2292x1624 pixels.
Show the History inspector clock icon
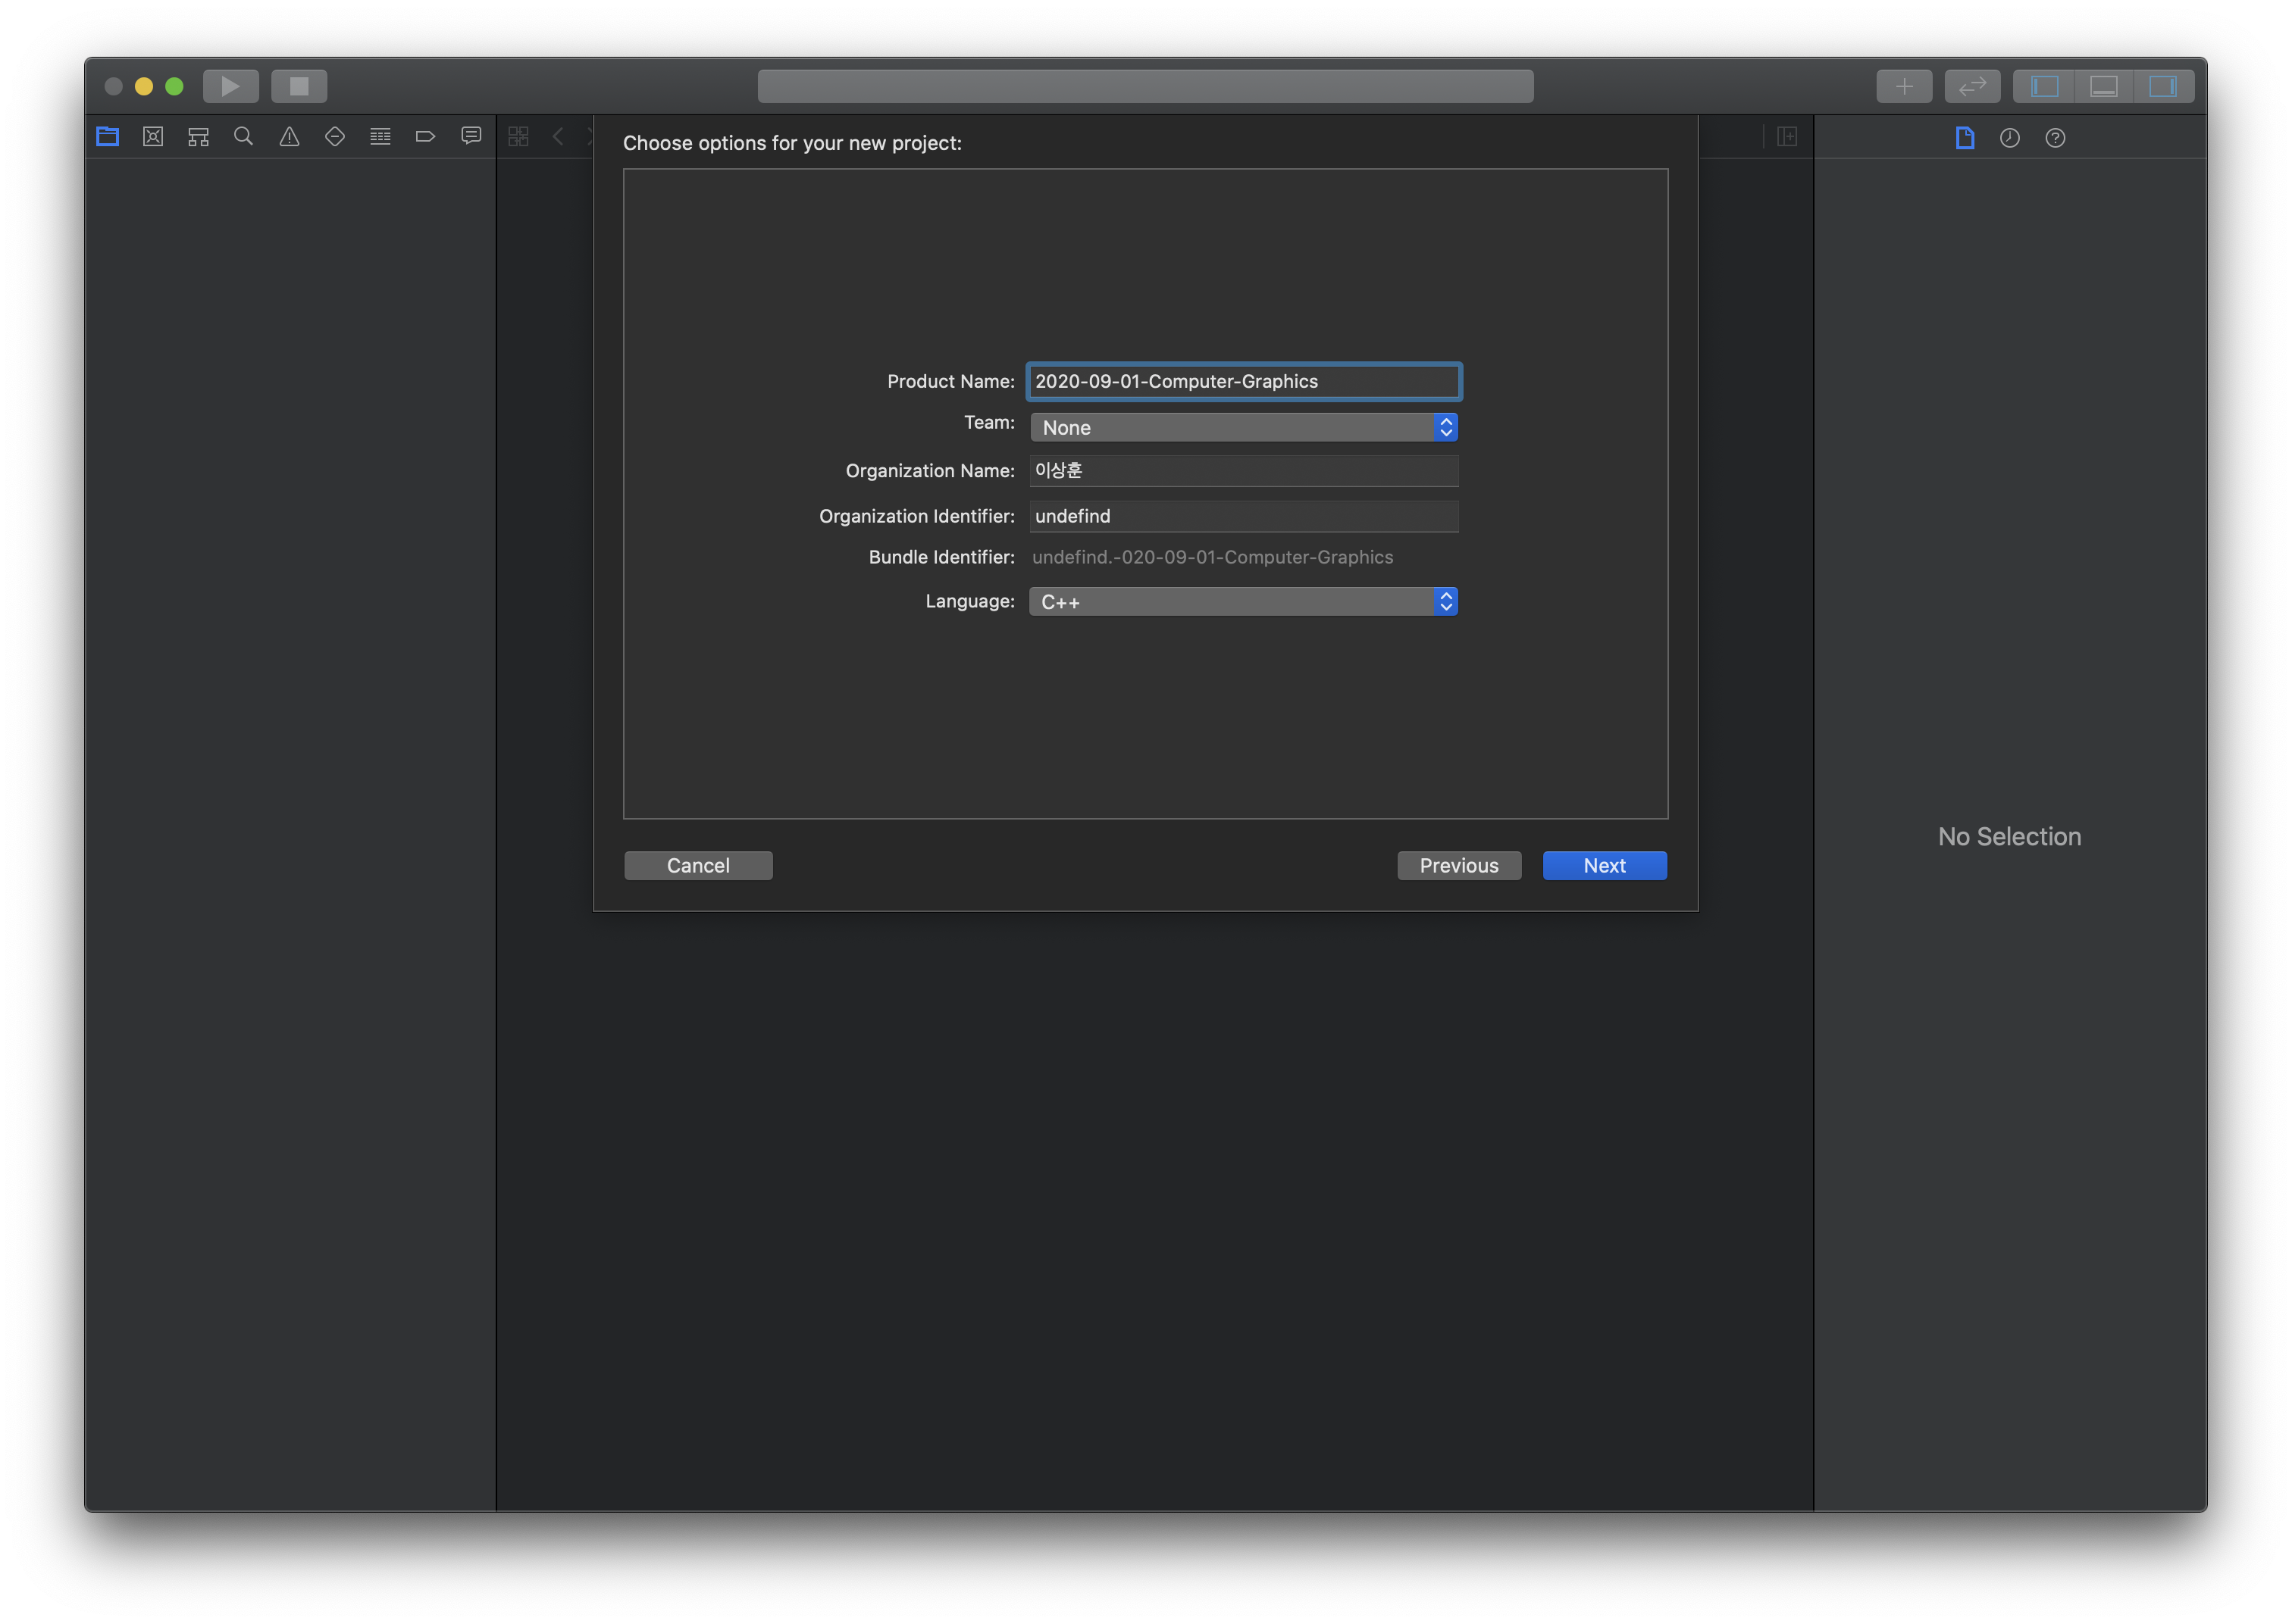tap(2010, 138)
